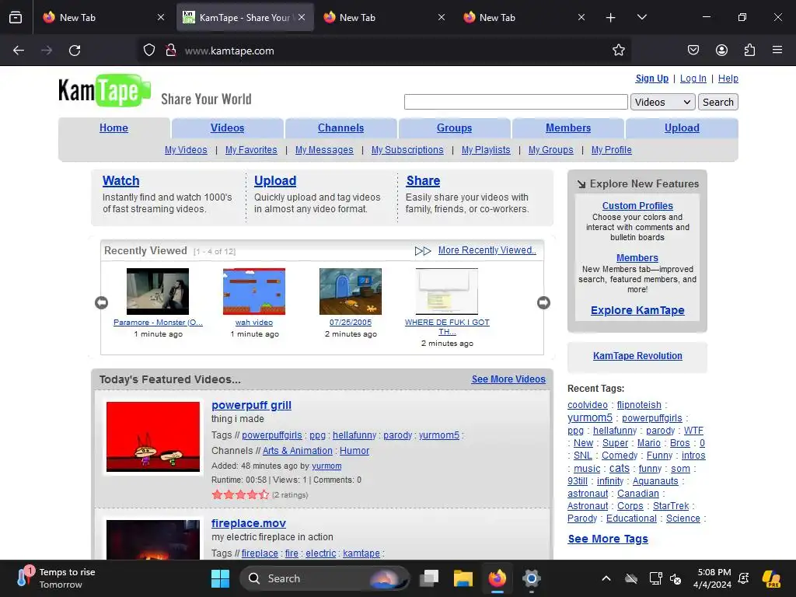Open the Paramore - Monster video thumbnail
The image size is (796, 597).
tap(158, 292)
